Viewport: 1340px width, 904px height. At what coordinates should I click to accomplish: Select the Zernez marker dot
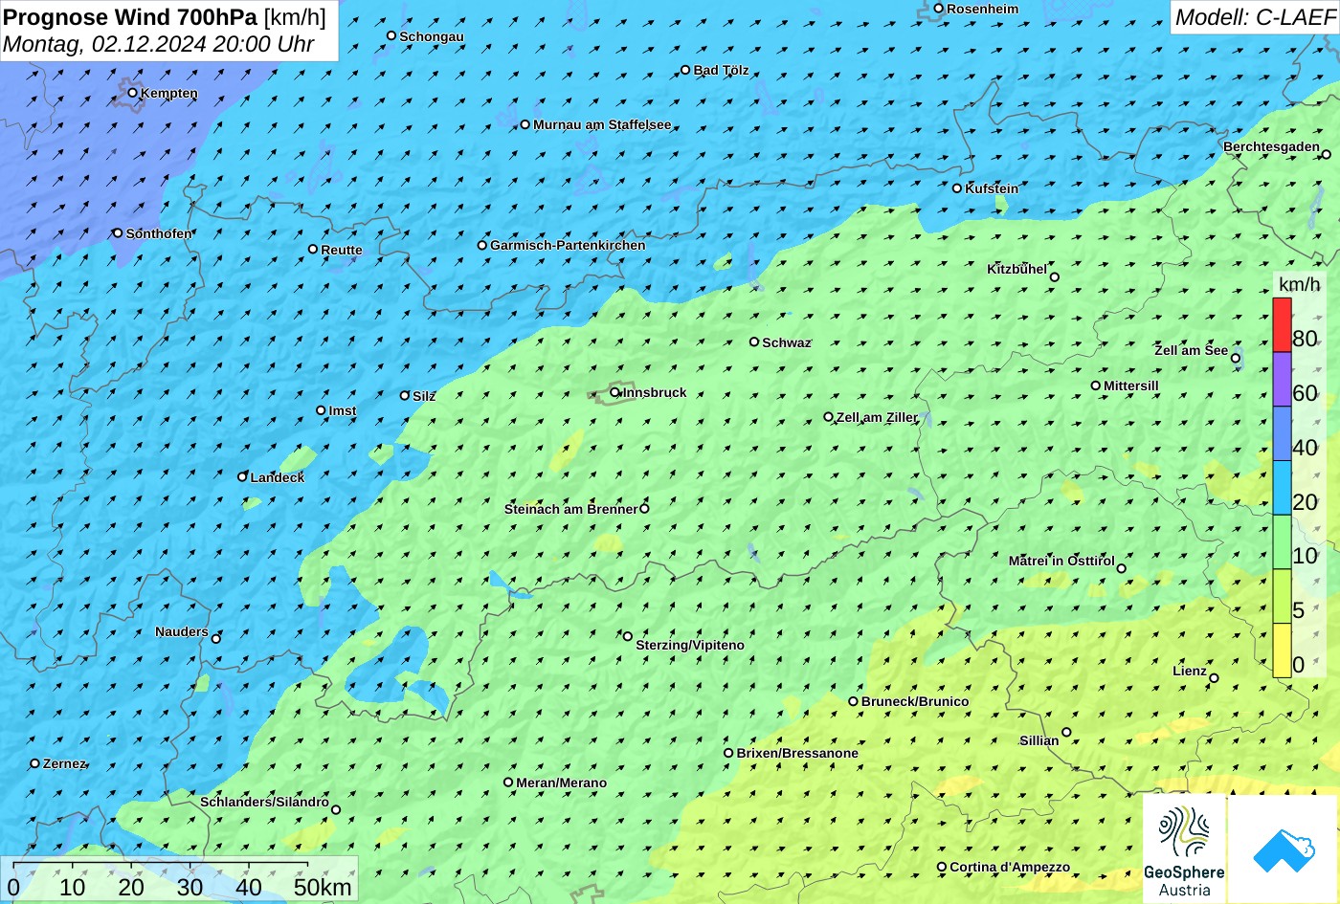pos(35,763)
